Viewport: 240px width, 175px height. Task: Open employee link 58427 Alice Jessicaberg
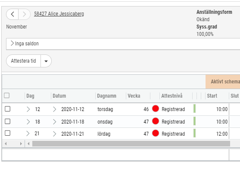pyautogui.click(x=59, y=14)
